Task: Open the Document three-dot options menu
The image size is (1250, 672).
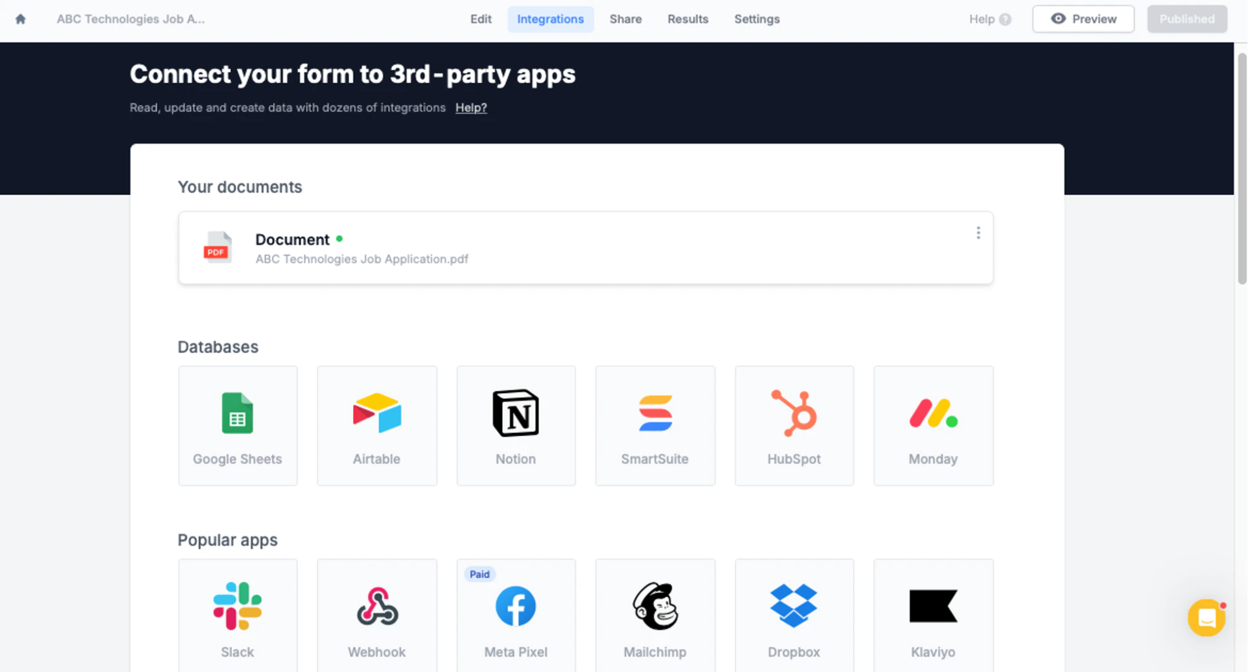Action: (x=978, y=233)
